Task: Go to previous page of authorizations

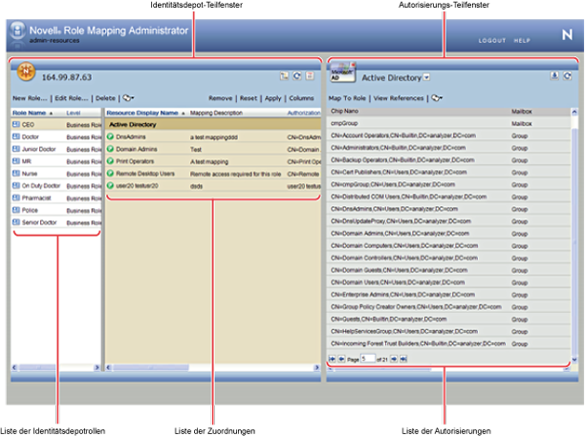Action: click(x=341, y=359)
